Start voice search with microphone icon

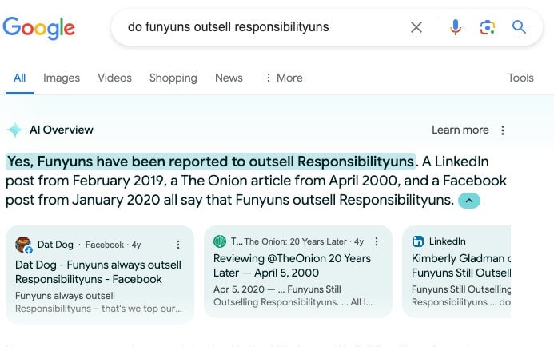[456, 27]
